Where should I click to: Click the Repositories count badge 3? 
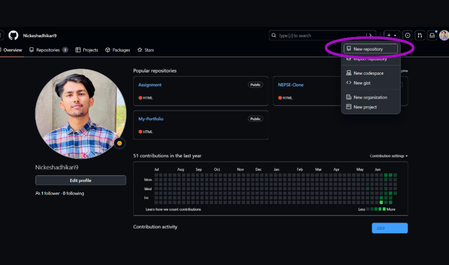pyautogui.click(x=65, y=50)
